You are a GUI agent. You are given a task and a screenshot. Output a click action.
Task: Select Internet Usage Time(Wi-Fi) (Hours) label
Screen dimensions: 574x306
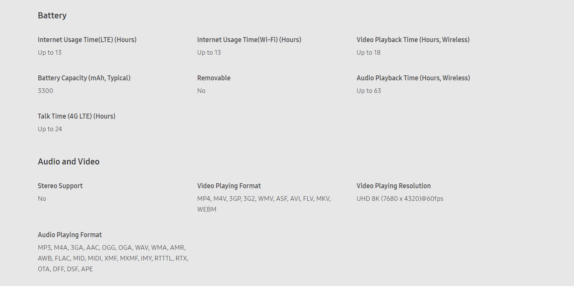point(249,40)
